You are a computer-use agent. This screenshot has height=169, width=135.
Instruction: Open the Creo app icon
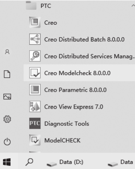click(x=35, y=22)
